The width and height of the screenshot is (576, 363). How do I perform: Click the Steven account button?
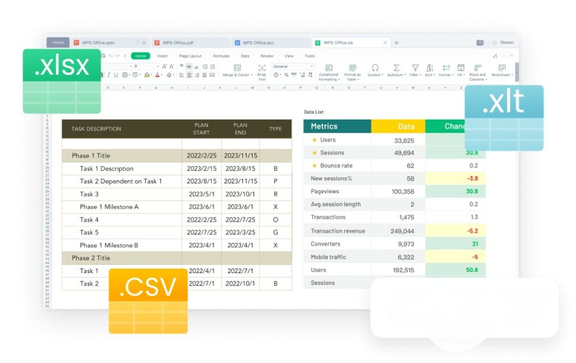click(x=504, y=42)
